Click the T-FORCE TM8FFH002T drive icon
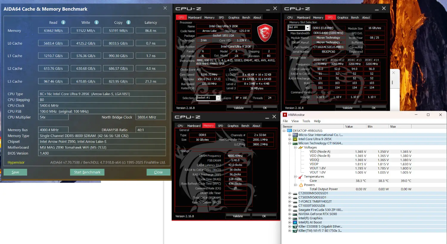The image size is (447, 244). click(x=295, y=202)
